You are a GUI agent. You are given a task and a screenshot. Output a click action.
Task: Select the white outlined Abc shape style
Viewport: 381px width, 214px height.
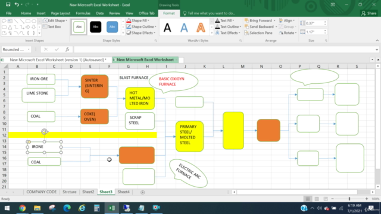click(x=79, y=27)
